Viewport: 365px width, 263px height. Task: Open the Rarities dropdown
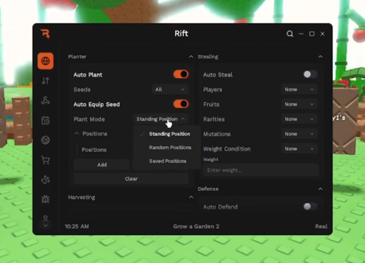click(300, 119)
